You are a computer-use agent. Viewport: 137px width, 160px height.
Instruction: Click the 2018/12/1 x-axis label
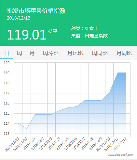(30, 144)
